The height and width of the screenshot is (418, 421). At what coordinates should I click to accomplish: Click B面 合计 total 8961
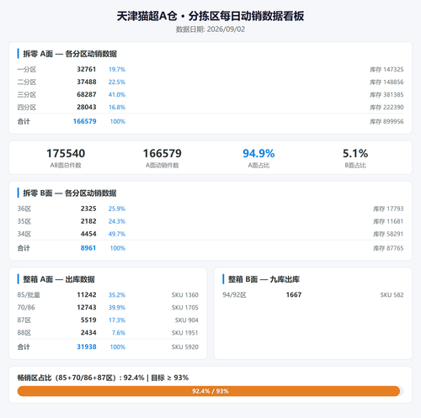click(88, 248)
